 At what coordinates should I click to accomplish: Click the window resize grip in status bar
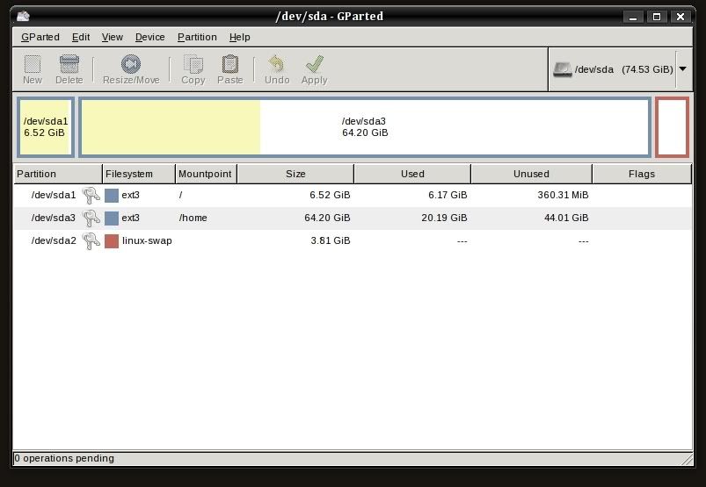(687, 459)
